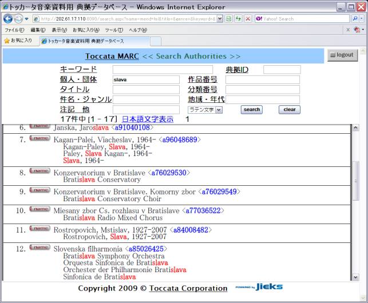Click the compatibility view icon

[x=229, y=19]
